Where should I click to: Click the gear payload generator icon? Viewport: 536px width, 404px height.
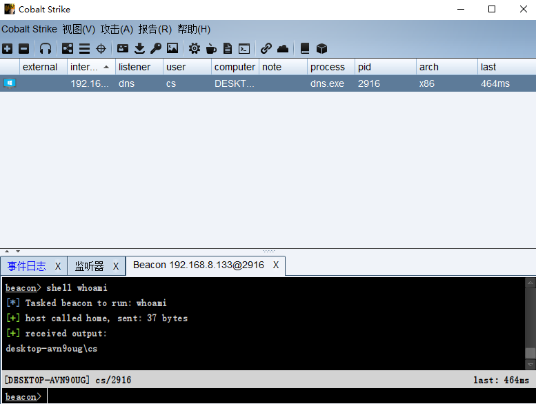pyautogui.click(x=195, y=48)
